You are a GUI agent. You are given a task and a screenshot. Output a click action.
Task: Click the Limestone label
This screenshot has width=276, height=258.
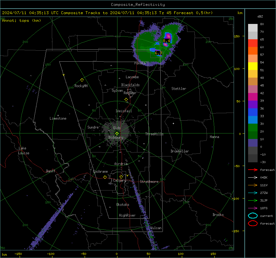pos(58,118)
